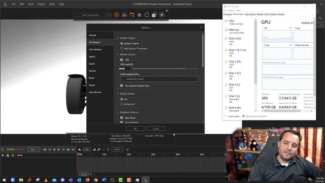Play the animation forward
The image size is (325, 183).
(x=59, y=149)
